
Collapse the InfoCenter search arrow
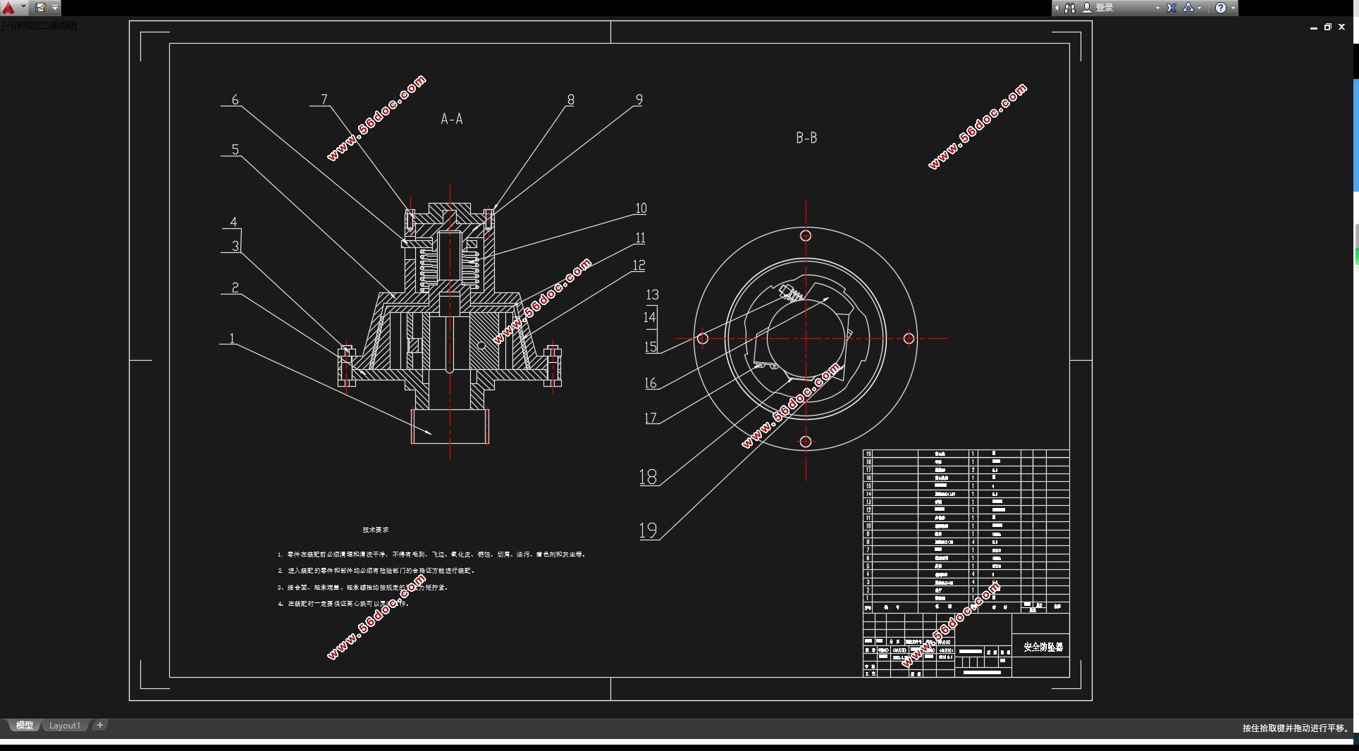(x=1057, y=8)
